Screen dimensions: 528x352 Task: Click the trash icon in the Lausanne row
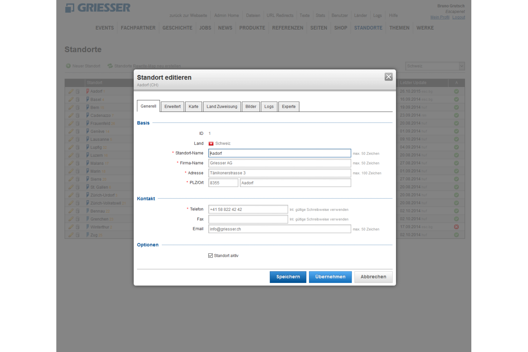[x=77, y=139]
